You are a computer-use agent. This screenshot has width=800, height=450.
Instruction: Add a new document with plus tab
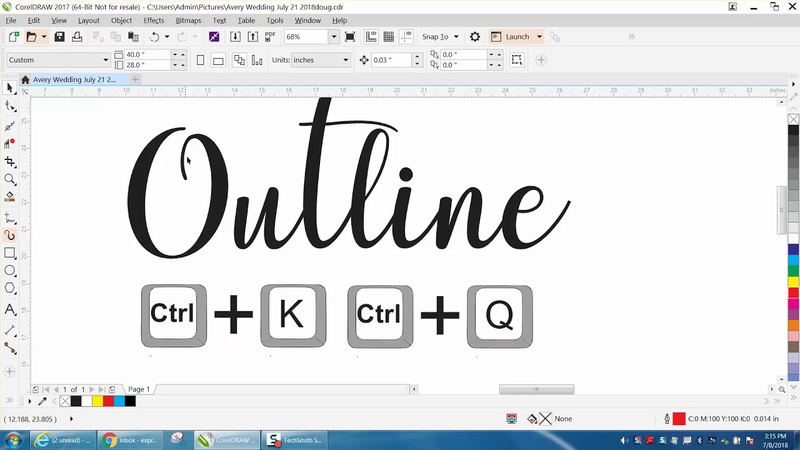point(135,79)
